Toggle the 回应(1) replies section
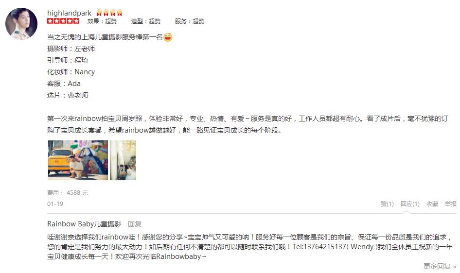 pos(410,204)
